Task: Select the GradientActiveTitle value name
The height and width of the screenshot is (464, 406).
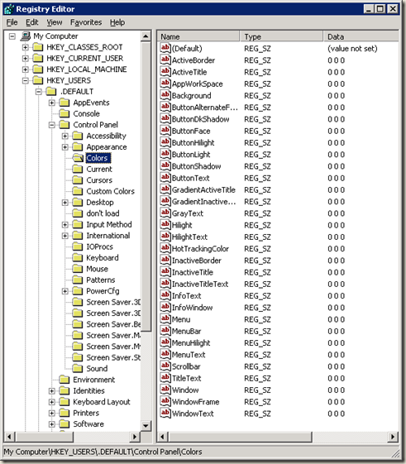Action: (x=203, y=189)
